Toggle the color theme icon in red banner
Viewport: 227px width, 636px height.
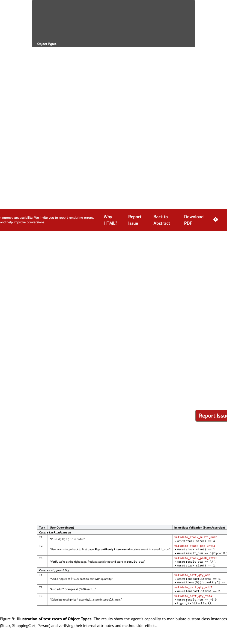[x=216, y=220]
